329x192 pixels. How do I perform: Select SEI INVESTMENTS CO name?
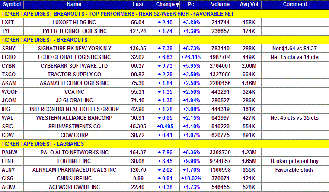[74, 127]
